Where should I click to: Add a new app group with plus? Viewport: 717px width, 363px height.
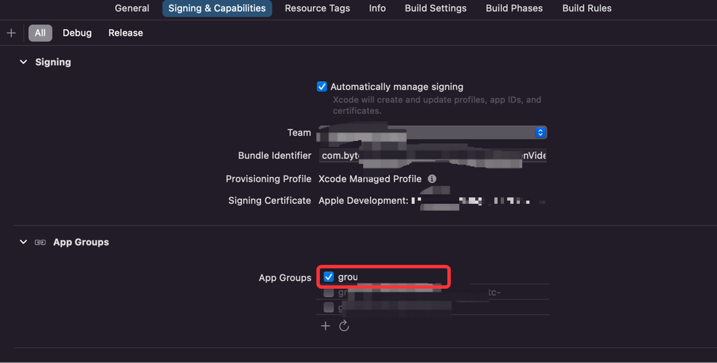pos(325,326)
